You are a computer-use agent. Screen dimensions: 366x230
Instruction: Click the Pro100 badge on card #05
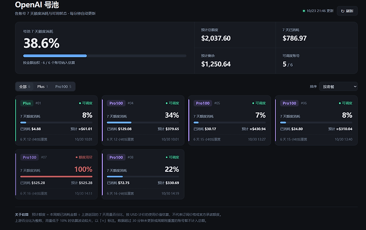coord(203,103)
